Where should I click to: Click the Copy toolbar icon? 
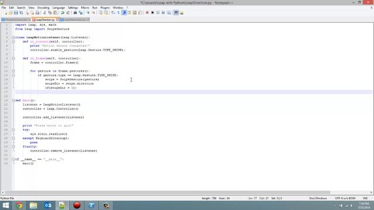click(x=50, y=13)
